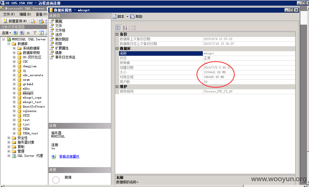Expand the 数据库快照 folder
This screenshot has width=309, height=187.
click(14, 53)
